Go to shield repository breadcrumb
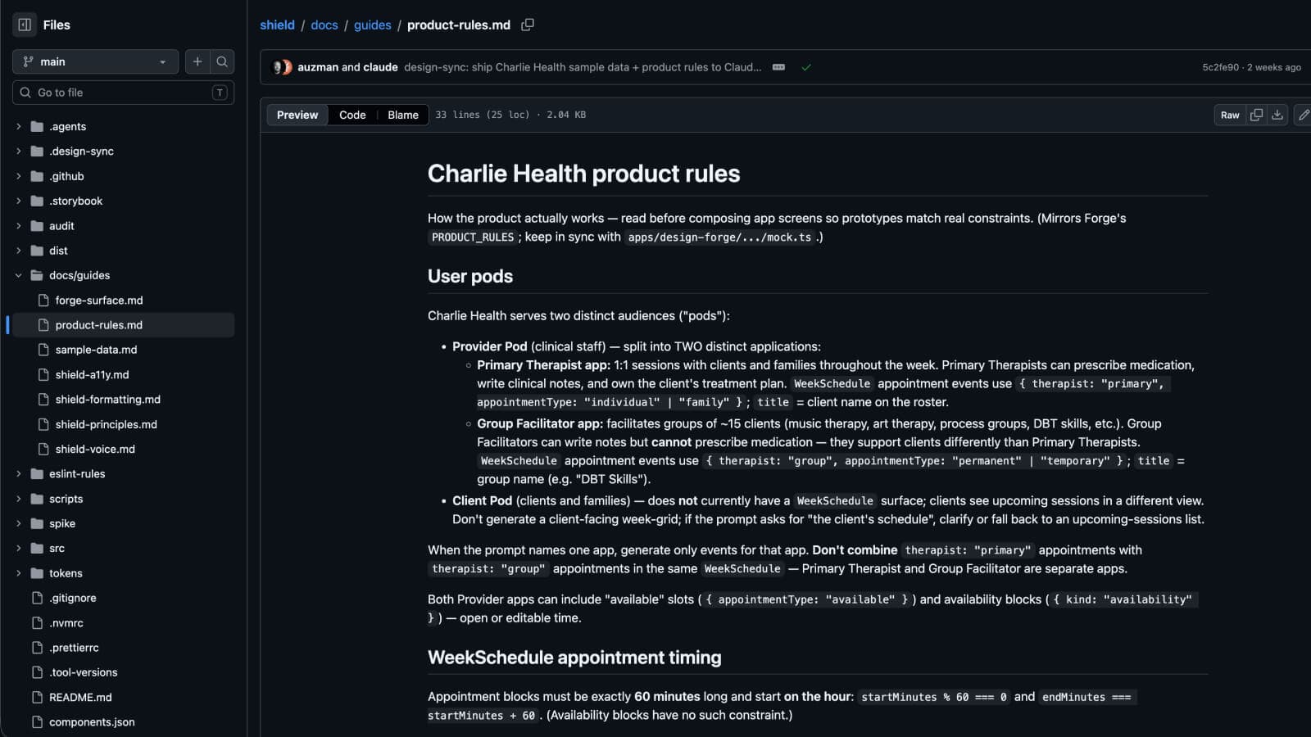The height and width of the screenshot is (737, 1311). click(277, 25)
